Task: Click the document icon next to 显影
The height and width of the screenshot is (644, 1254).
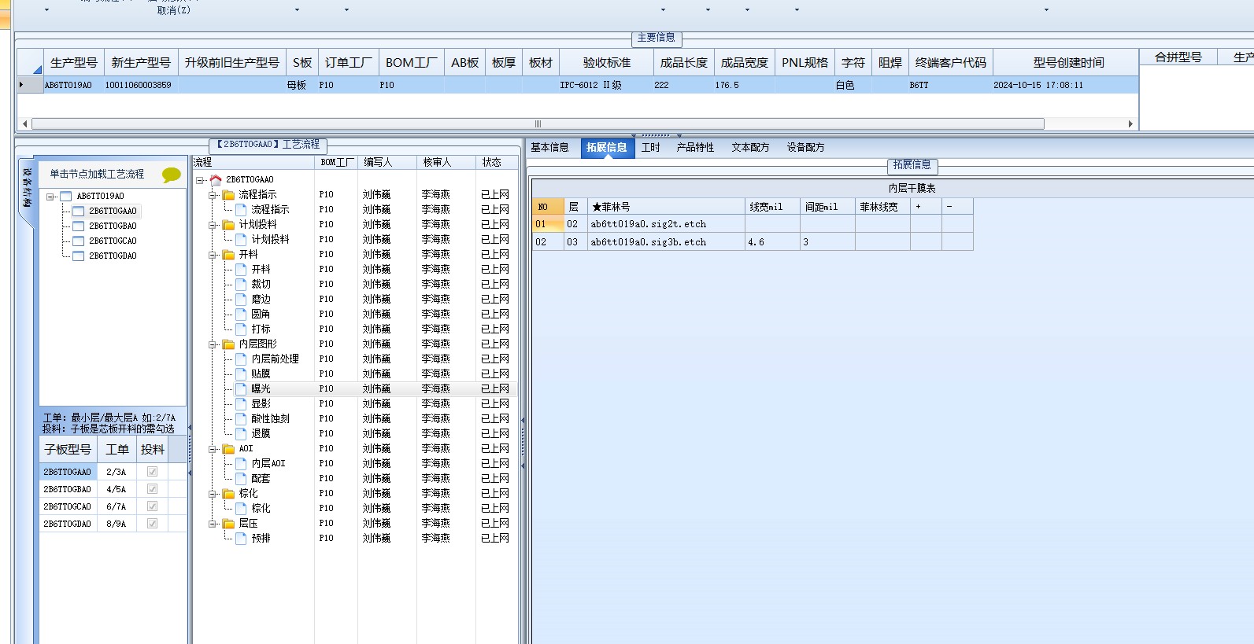Action: tap(241, 403)
